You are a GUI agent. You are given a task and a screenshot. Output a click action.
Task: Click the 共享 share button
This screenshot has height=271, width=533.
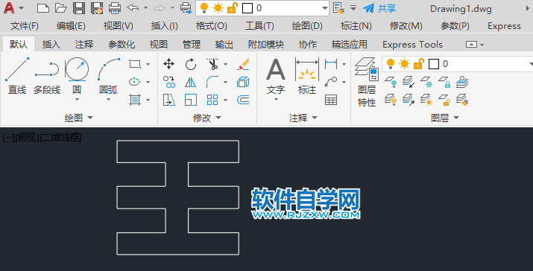coord(379,8)
